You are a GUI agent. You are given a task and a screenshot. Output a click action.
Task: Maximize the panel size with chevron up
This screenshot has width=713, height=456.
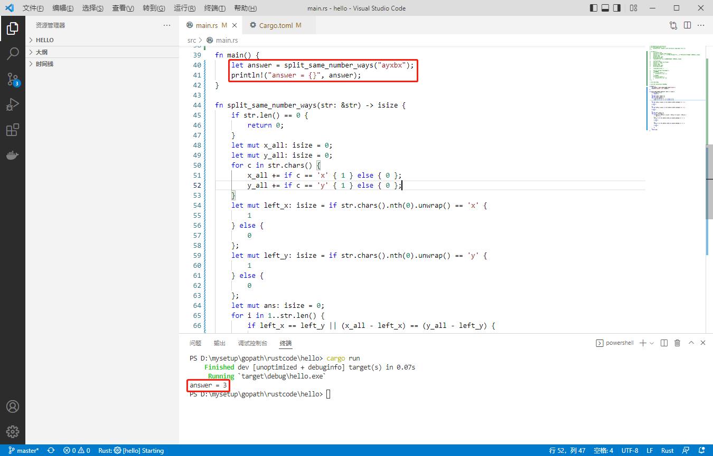click(x=690, y=343)
